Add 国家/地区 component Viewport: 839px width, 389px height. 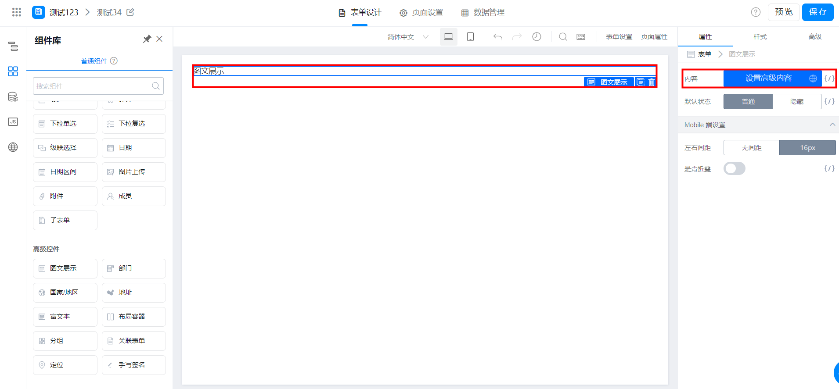click(x=65, y=293)
